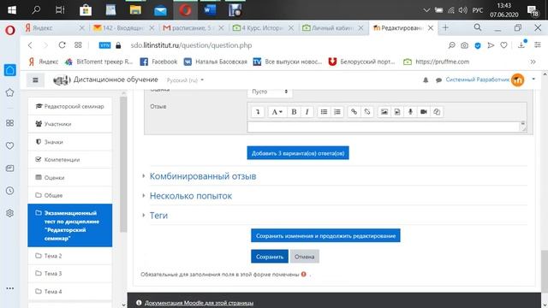Insert a link in the feedback editor
This screenshot has height=308, width=548.
coord(354,112)
